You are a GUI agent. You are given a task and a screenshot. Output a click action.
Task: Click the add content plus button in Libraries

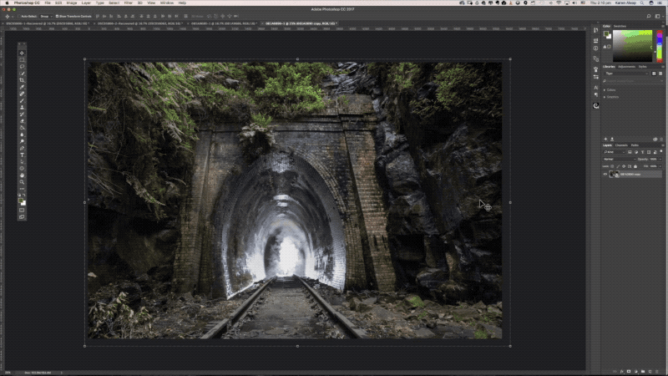click(x=606, y=139)
